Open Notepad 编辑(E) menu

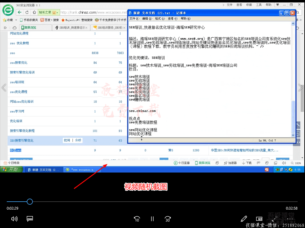(147, 19)
